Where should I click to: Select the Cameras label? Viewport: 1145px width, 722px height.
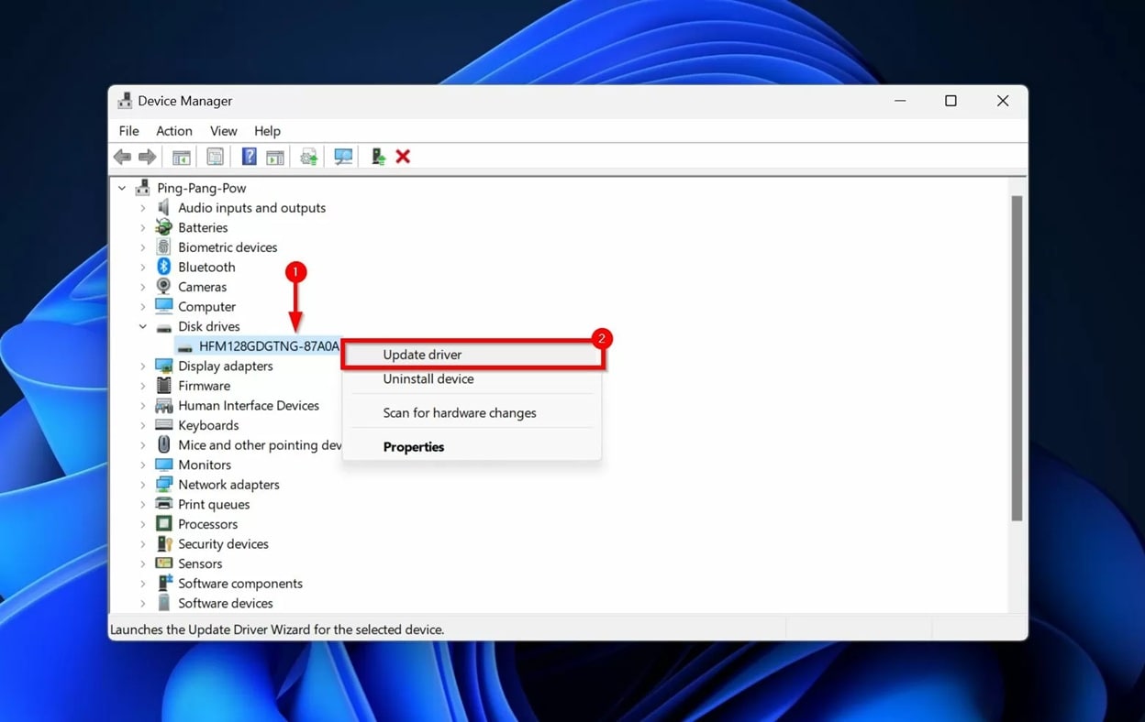(x=202, y=287)
